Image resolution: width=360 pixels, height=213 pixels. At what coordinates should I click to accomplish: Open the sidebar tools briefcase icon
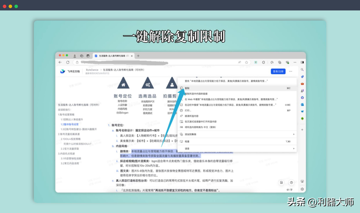[302, 84]
